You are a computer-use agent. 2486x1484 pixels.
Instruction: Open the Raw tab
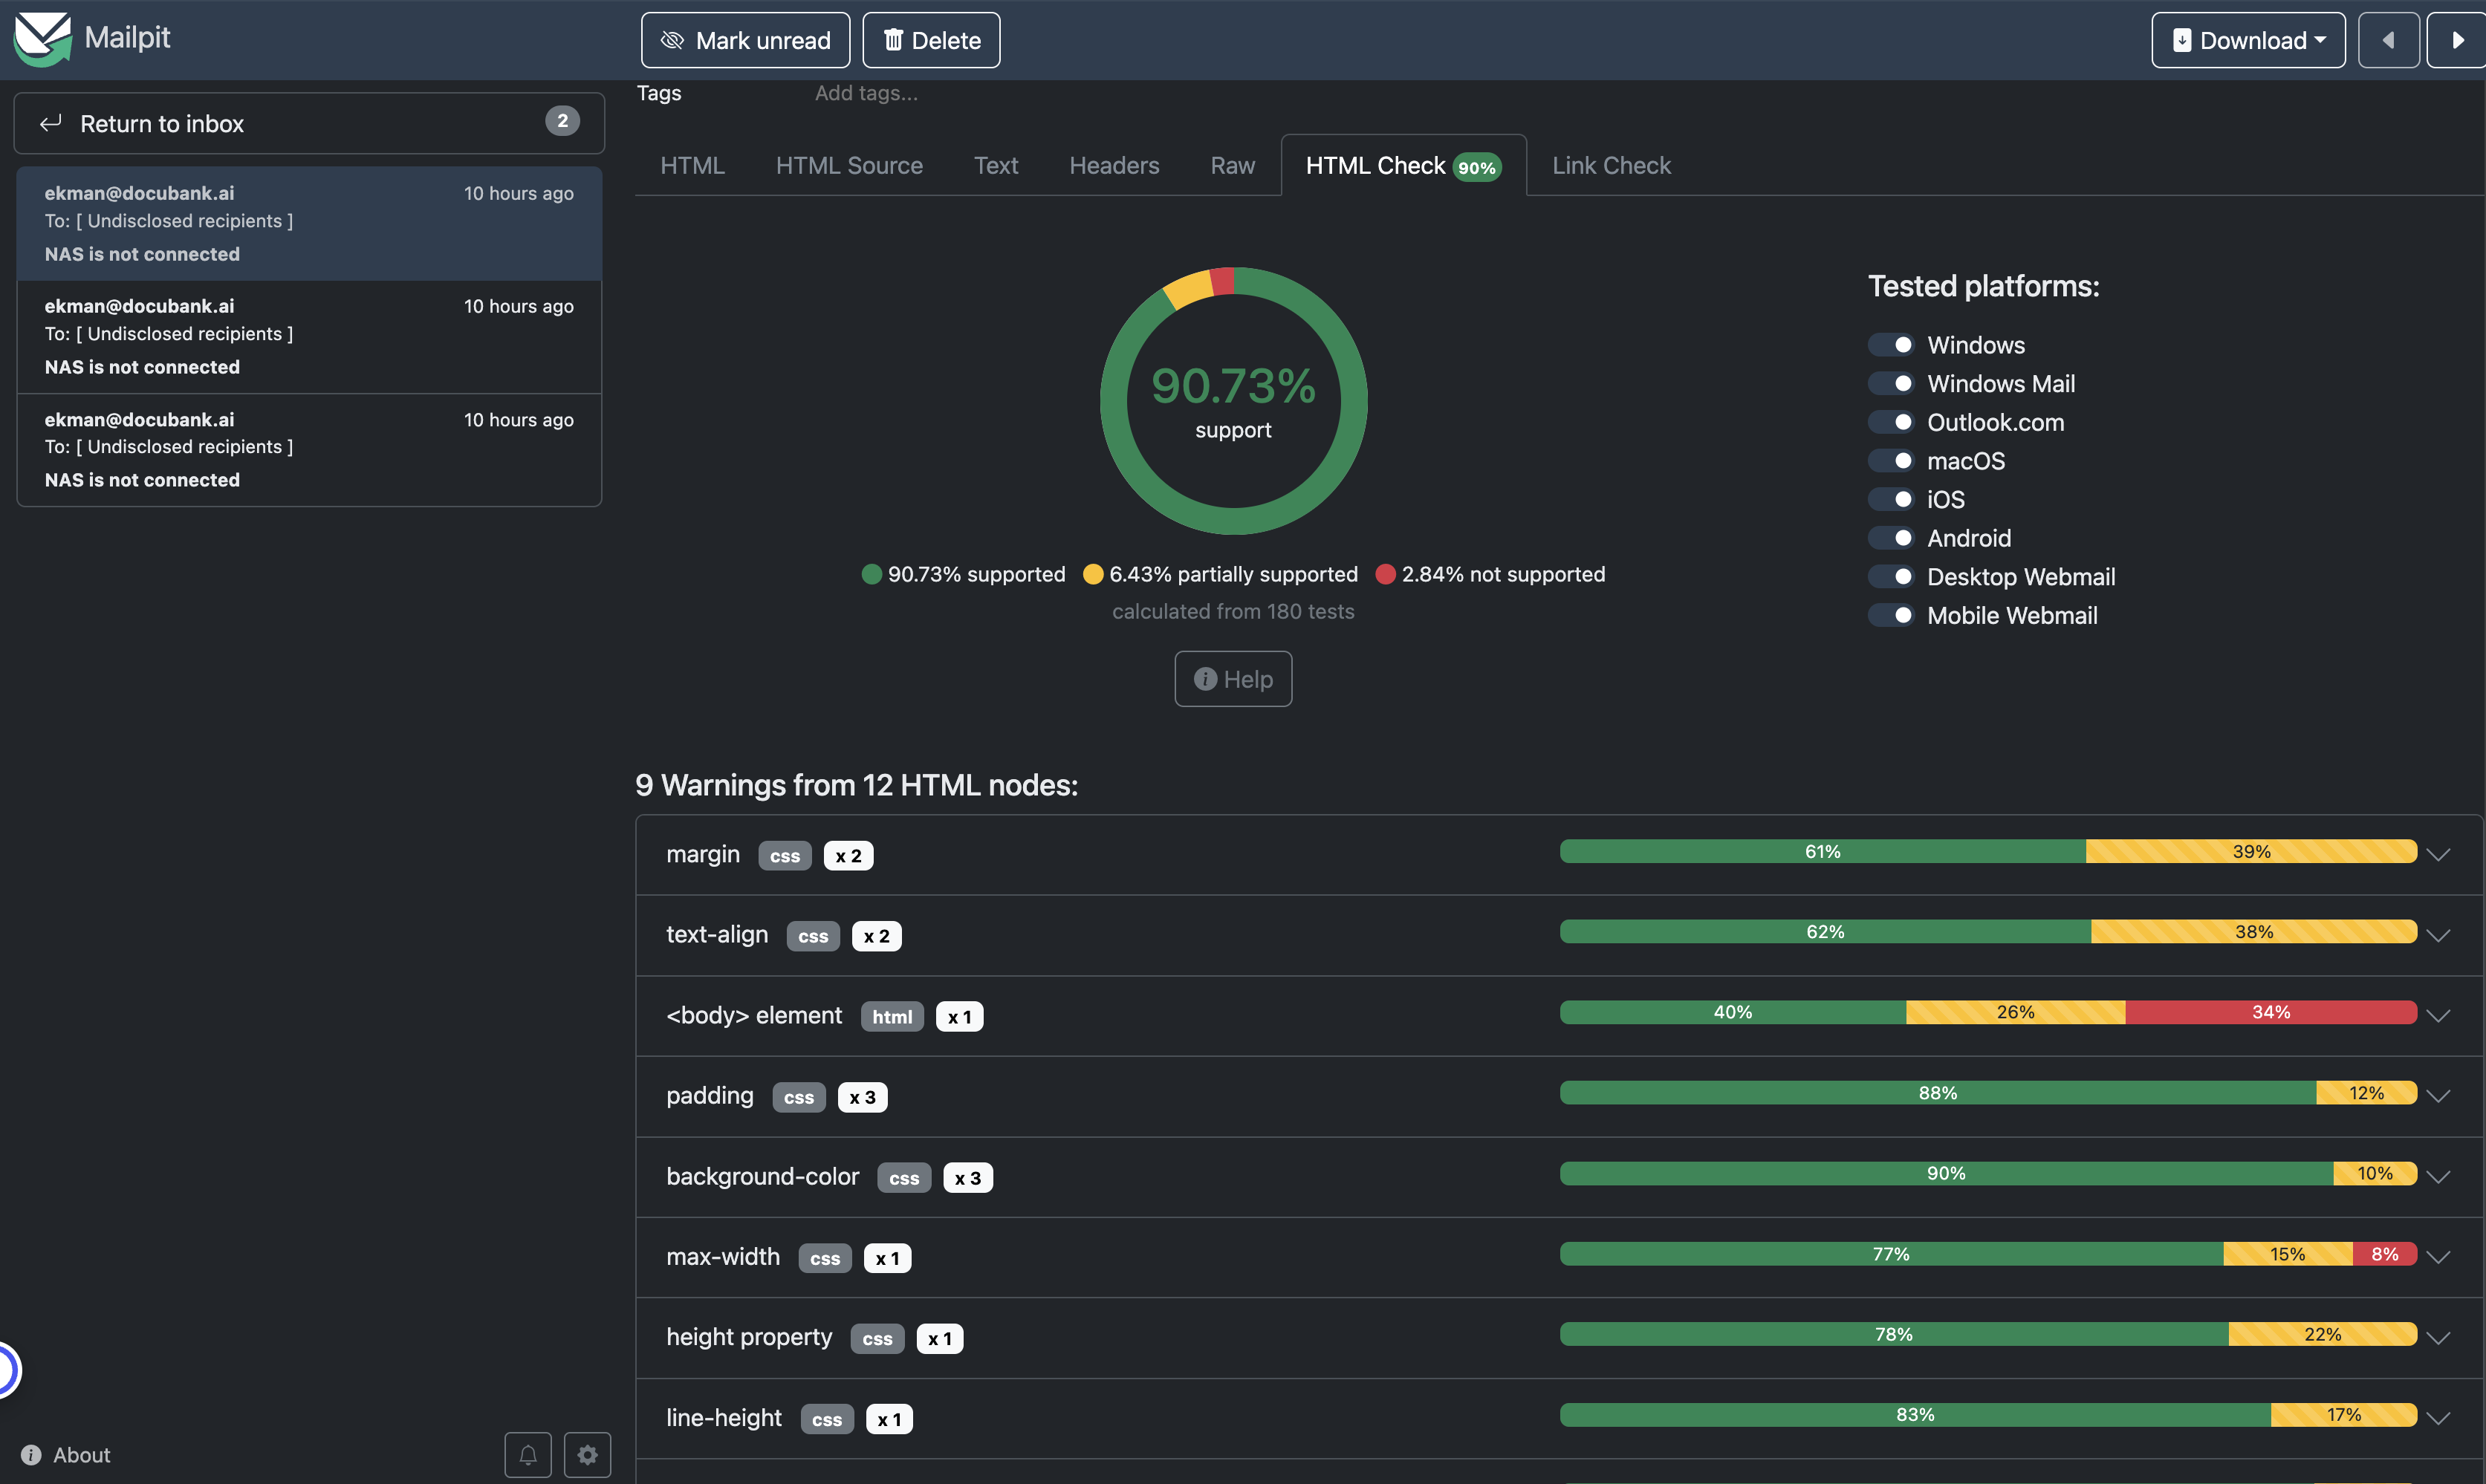pos(1232,166)
